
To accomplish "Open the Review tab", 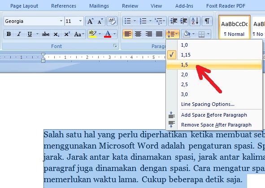I will tap(130, 6).
